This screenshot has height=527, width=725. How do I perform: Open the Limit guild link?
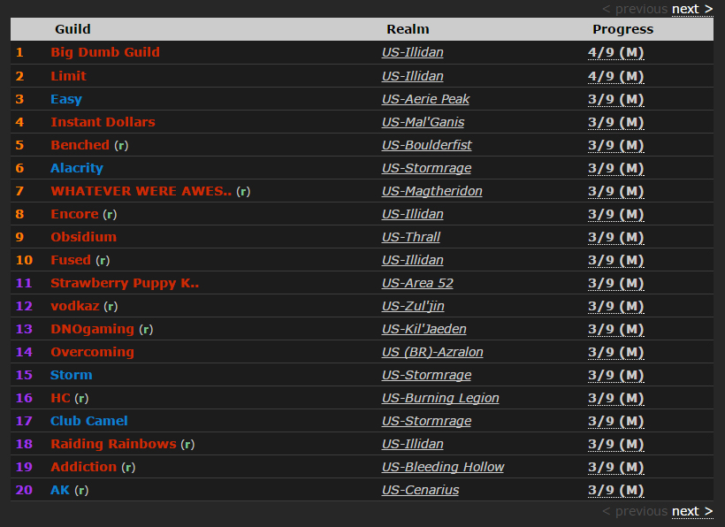68,76
